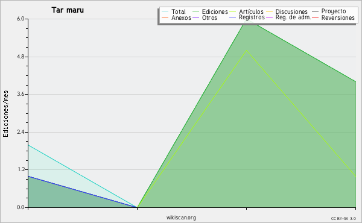The width and height of the screenshot is (362, 223).
Task: Click the Artículos legend label
Action: click(x=251, y=12)
